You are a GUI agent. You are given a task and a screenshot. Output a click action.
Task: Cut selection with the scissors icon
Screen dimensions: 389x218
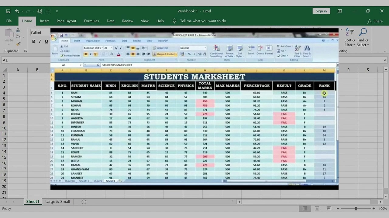(18, 30)
